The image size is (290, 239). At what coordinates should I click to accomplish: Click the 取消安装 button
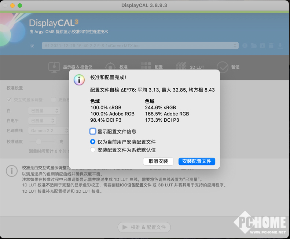158,161
